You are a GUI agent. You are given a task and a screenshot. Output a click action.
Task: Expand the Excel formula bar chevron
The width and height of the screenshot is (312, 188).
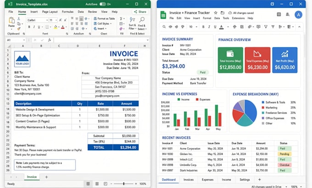point(147,40)
